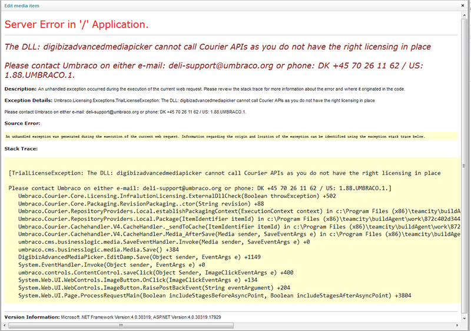471x331 pixels.
Task: Click the horizontal scrollbar right arrow
Action: [x=457, y=325]
